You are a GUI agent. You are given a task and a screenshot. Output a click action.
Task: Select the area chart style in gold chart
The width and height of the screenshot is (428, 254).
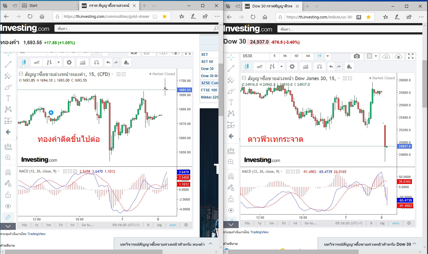[x=37, y=62]
